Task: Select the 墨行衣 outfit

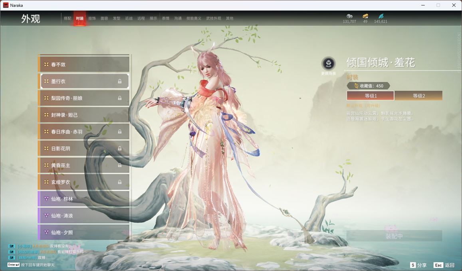Action: click(84, 81)
